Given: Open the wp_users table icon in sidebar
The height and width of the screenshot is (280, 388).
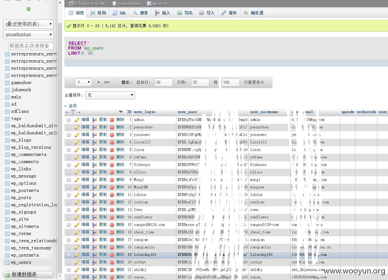Looking at the screenshot, I should pos(7,262).
